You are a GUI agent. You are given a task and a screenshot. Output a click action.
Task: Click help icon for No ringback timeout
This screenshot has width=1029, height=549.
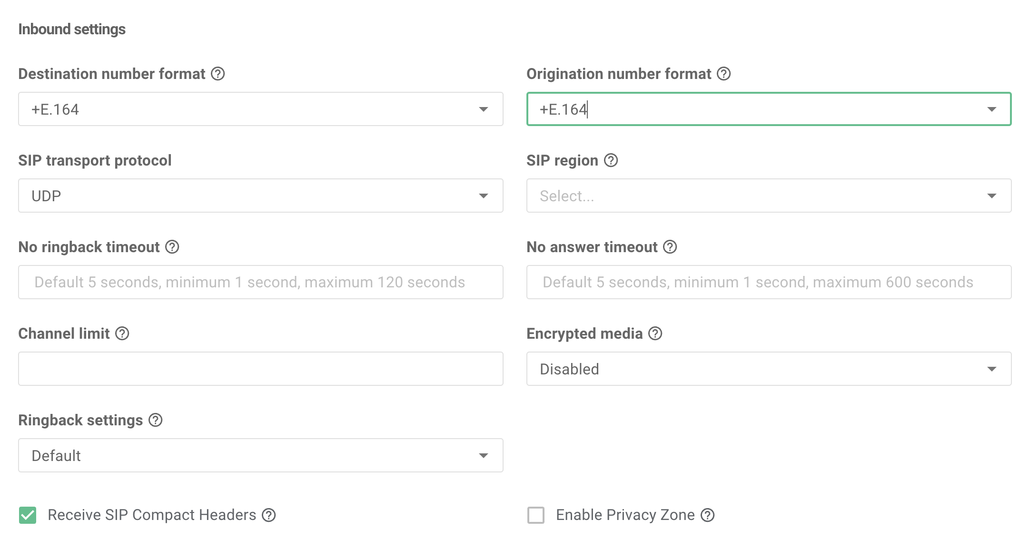tap(172, 247)
